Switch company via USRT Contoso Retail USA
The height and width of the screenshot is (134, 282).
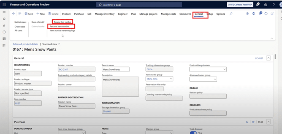(240, 5)
